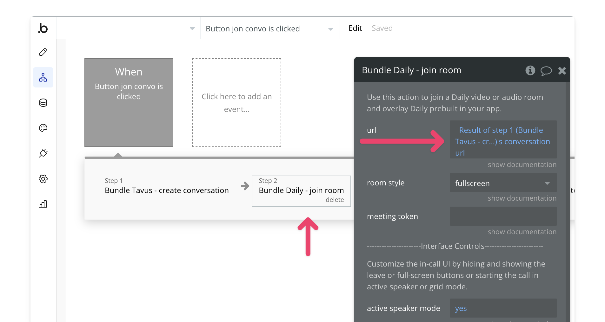Open the Edit menu

[355, 28]
